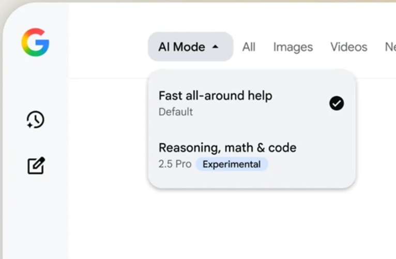Click the "Reasoning, math & code" title text
Screen dimensions: 396x259
coord(227,148)
